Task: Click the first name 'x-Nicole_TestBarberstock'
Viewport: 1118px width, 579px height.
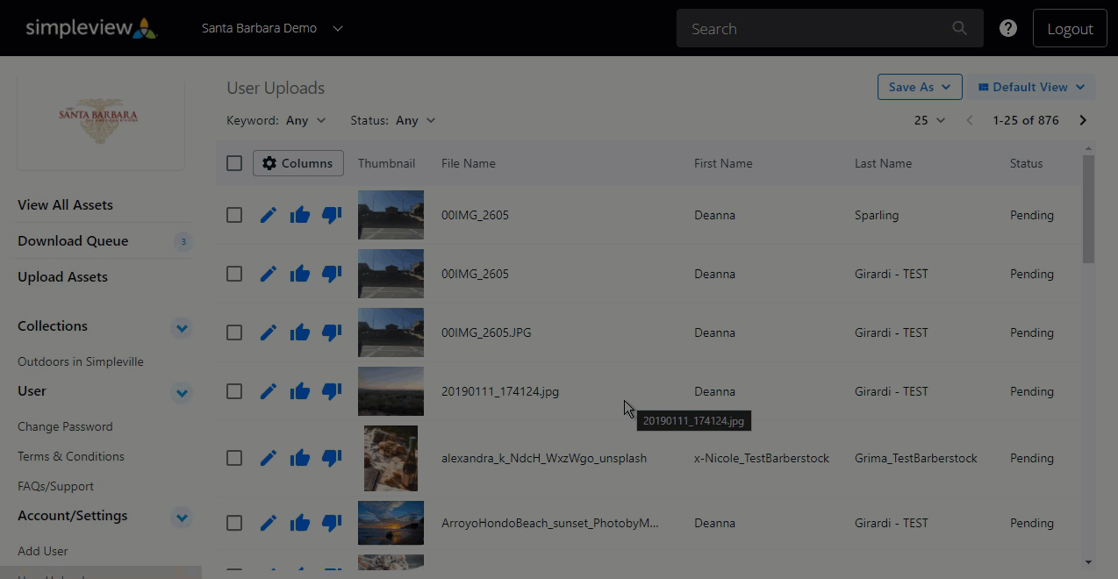Action: pyautogui.click(x=762, y=458)
